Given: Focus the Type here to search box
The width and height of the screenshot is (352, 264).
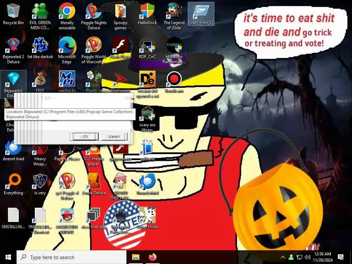Looking at the screenshot, I should [71, 257].
